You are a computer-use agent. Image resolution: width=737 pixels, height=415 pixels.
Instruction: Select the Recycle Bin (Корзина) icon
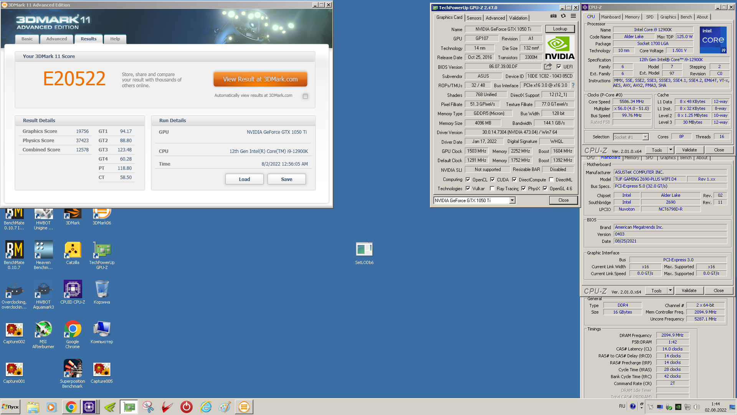tap(102, 292)
